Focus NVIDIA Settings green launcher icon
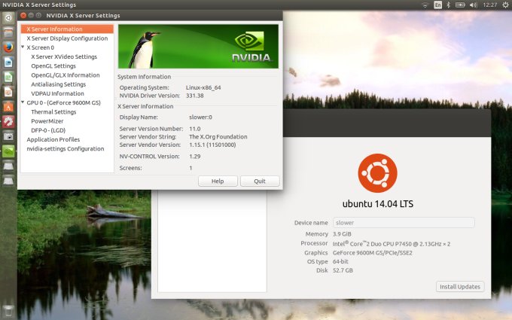Viewport: 512px width, 320px height. (8, 151)
